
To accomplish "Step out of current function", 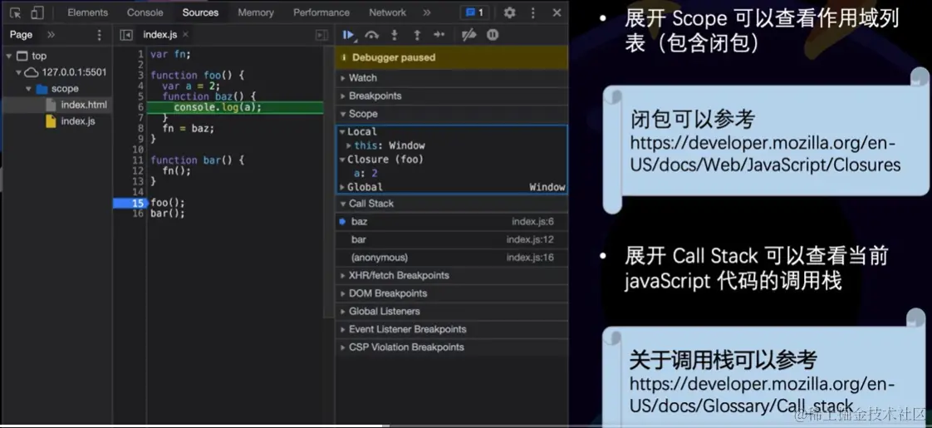I will pyautogui.click(x=417, y=35).
